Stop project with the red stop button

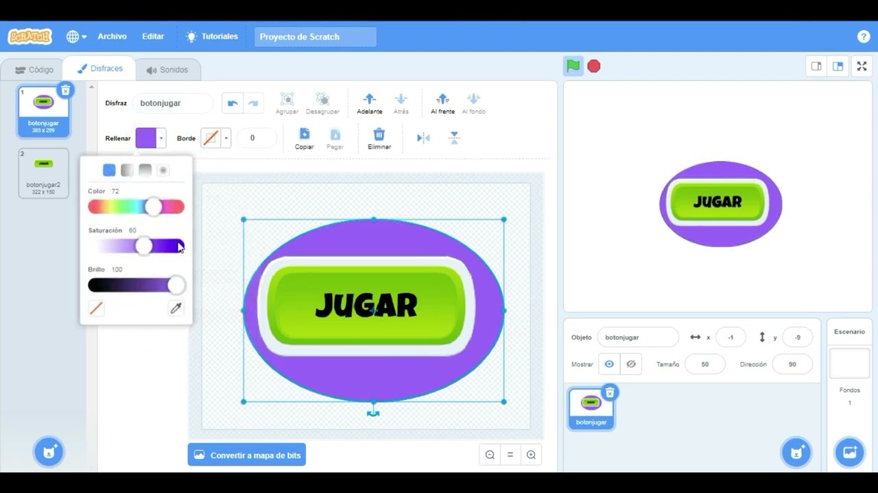[594, 66]
